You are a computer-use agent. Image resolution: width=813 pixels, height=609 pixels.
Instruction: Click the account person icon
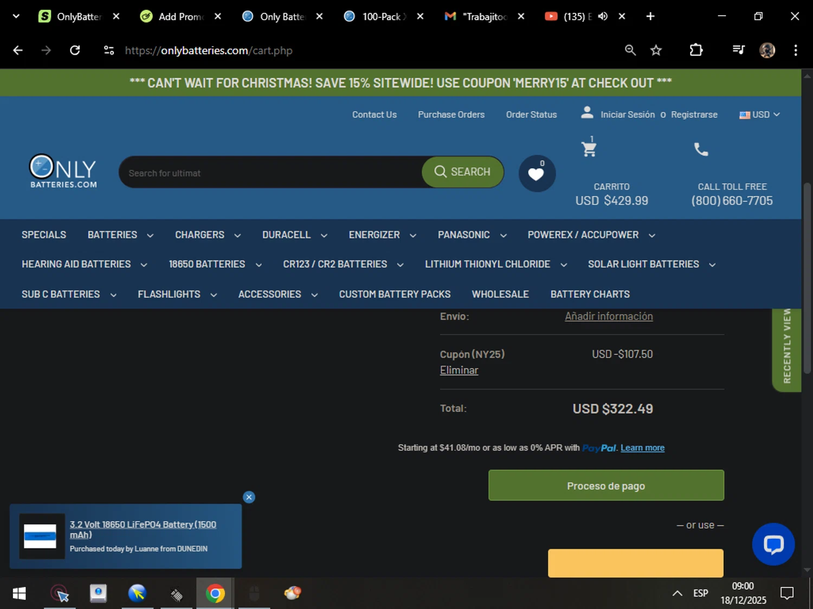(586, 113)
